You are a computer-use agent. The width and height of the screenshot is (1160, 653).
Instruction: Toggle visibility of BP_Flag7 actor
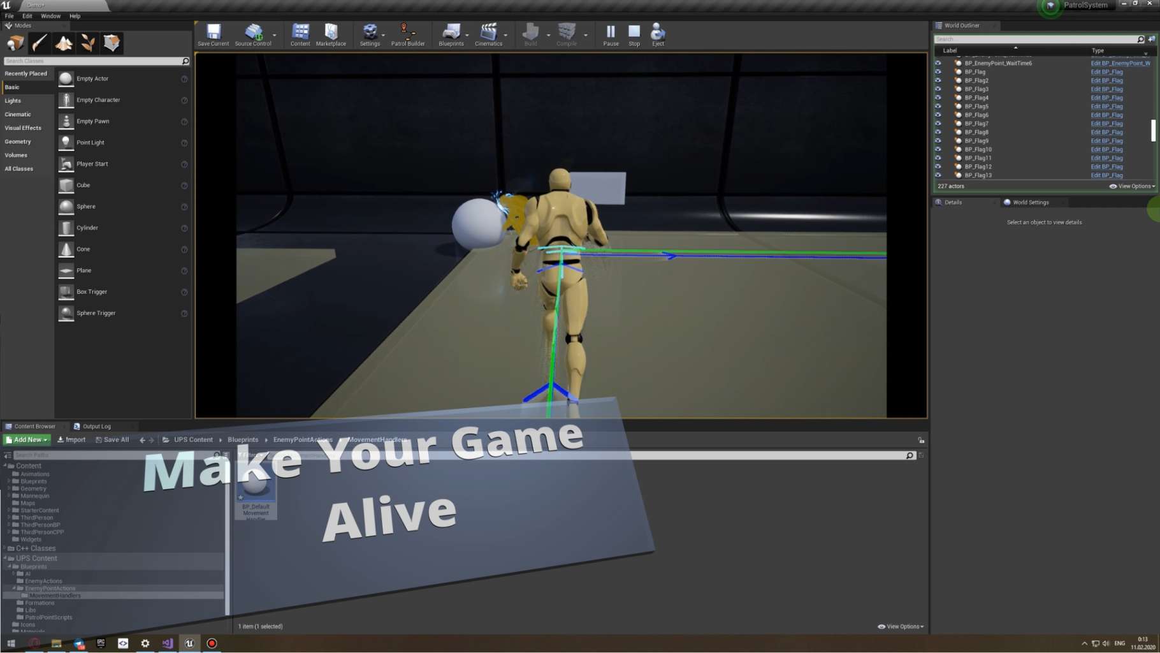pyautogui.click(x=938, y=124)
